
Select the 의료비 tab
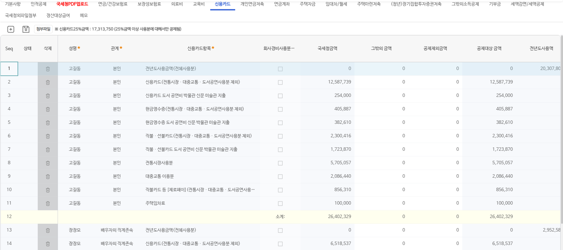click(177, 4)
